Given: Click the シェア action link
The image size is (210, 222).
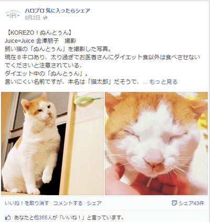Looking at the screenshot, I should pyautogui.click(x=94, y=203).
